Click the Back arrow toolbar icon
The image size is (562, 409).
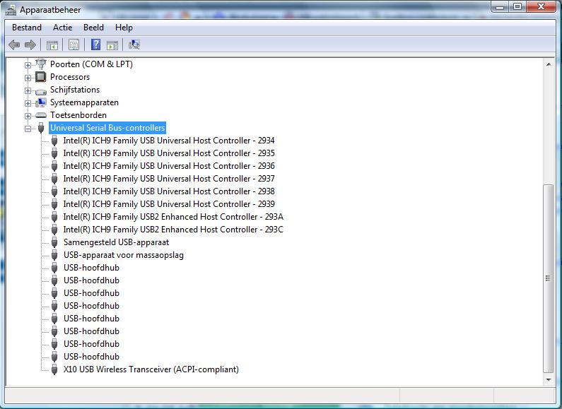point(14,45)
